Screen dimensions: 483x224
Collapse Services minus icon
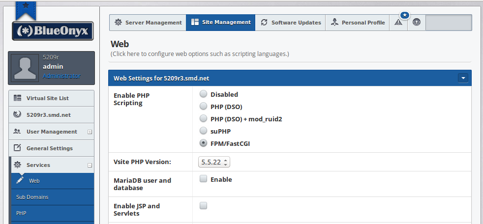click(x=90, y=165)
